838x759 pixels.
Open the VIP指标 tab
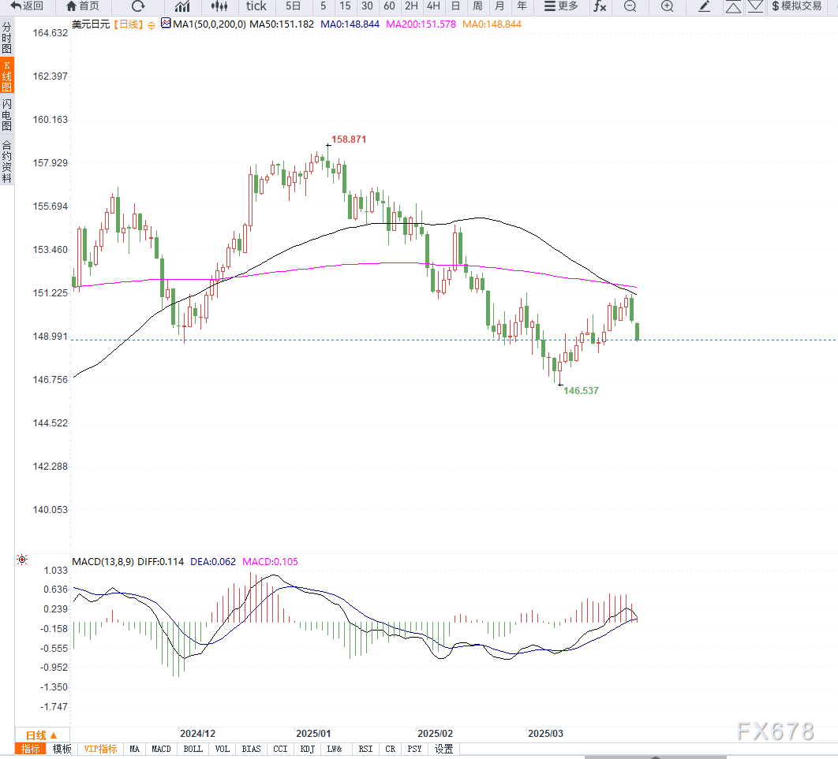pos(100,749)
